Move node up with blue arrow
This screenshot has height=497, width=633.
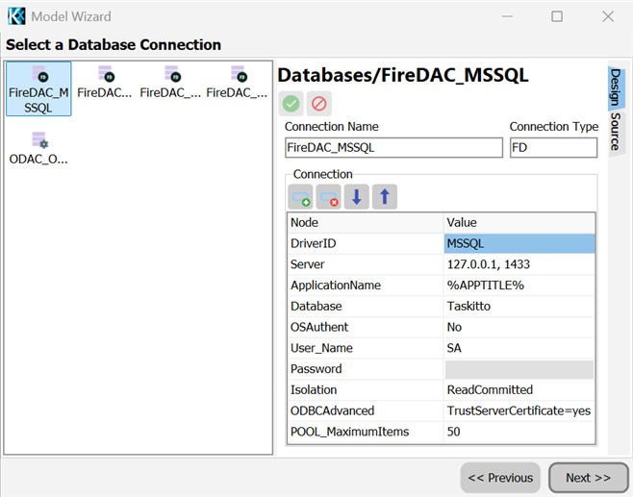[385, 197]
